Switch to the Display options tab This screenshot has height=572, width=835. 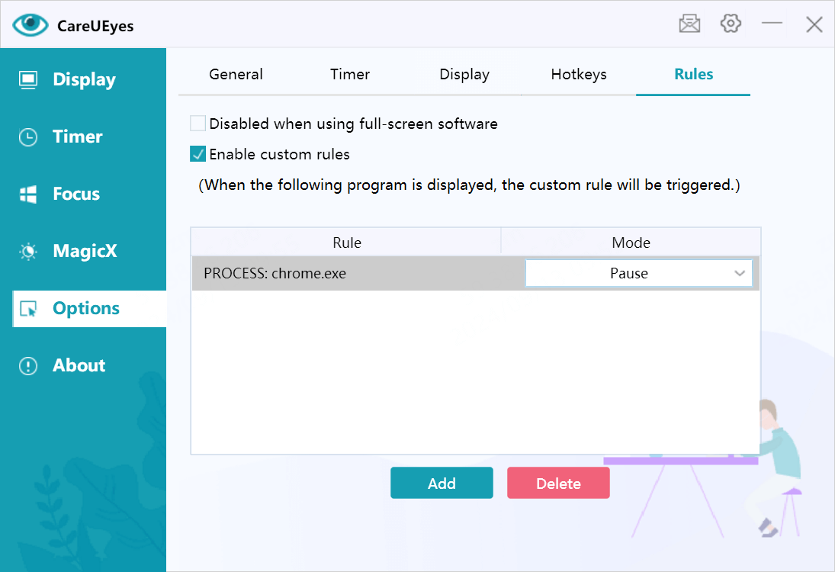(464, 74)
